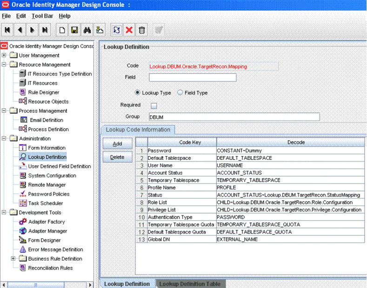Go to next record toolbar icon
The image size is (367, 288).
32,30
